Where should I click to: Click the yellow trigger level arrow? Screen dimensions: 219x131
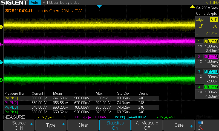(x=192, y=6)
